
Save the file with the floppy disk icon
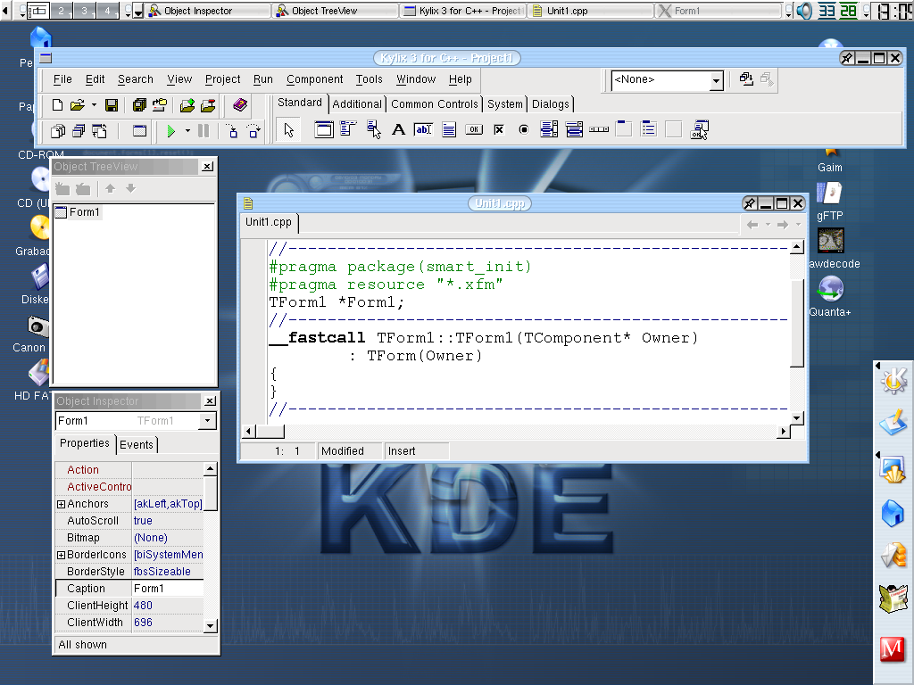[112, 105]
